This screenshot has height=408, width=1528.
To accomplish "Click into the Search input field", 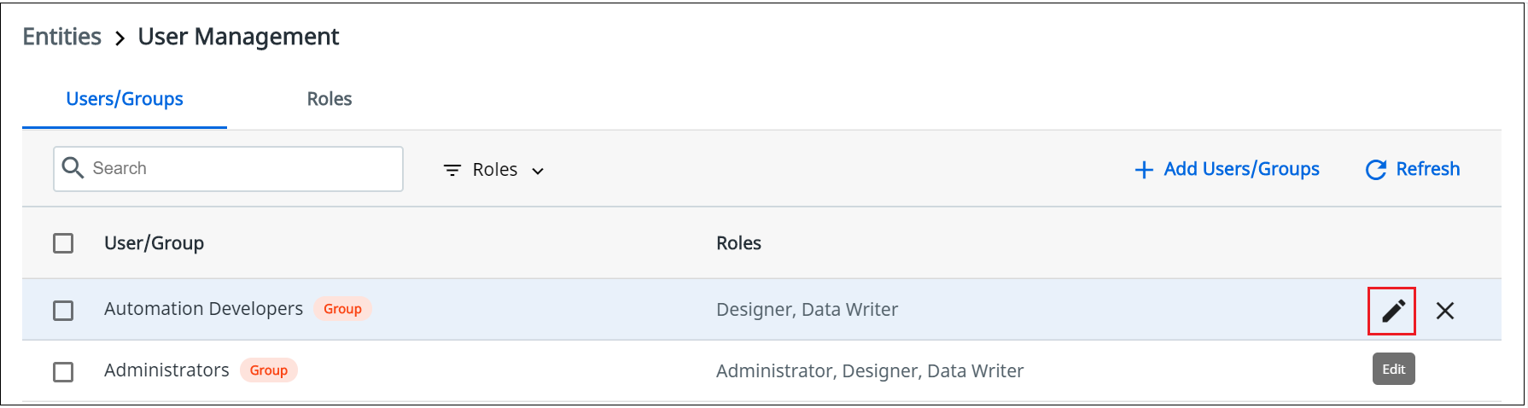I will (228, 168).
